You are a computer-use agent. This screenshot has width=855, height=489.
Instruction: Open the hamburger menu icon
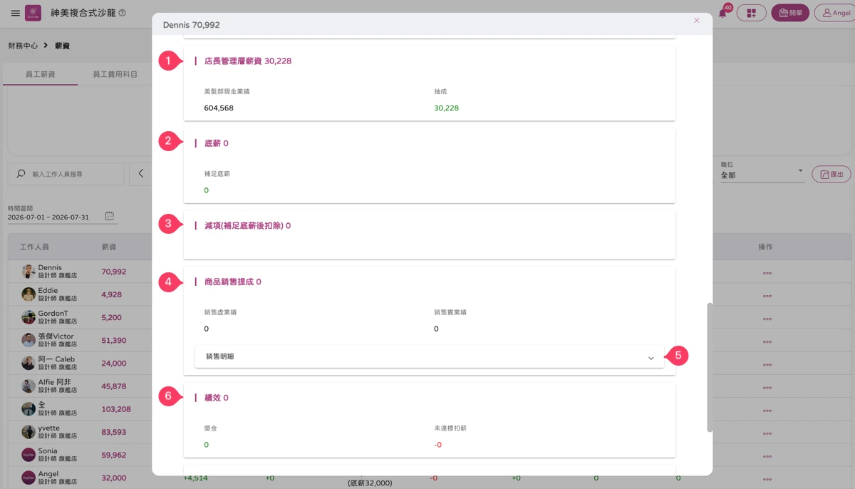pos(16,13)
